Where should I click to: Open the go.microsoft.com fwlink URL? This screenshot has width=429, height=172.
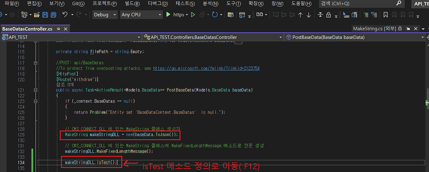coord(206,68)
